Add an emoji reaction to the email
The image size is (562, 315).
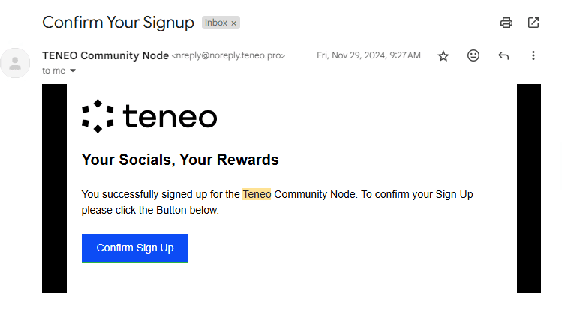click(x=473, y=55)
